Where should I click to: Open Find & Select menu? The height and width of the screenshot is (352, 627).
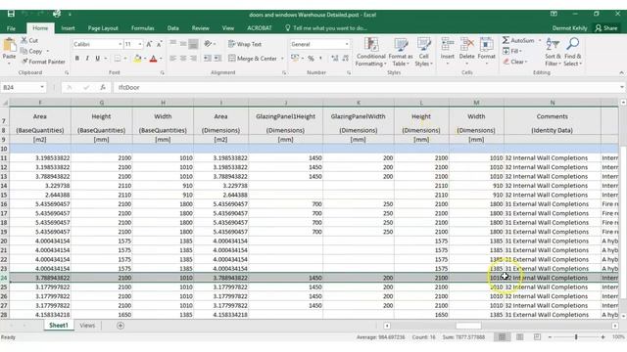(572, 52)
